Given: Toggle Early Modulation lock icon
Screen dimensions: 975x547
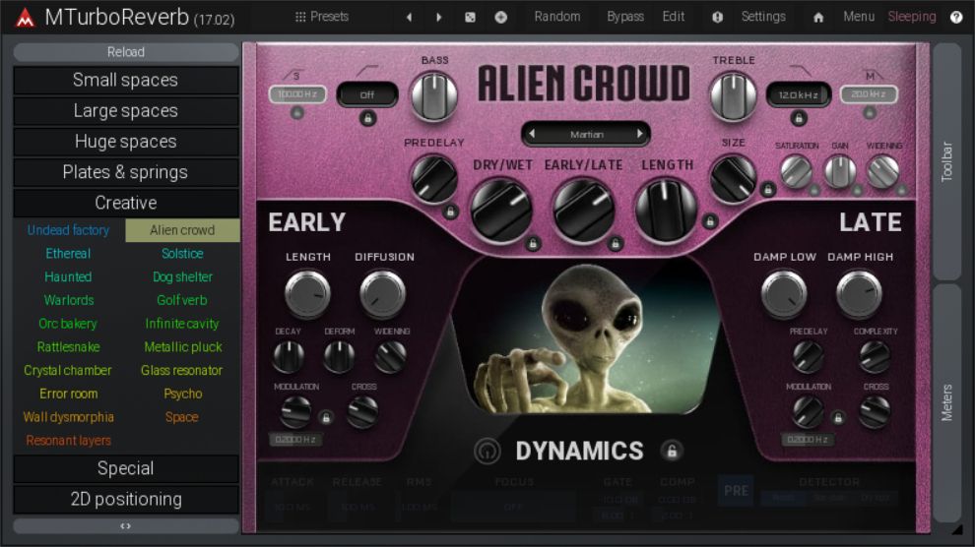Looking at the screenshot, I should [325, 418].
